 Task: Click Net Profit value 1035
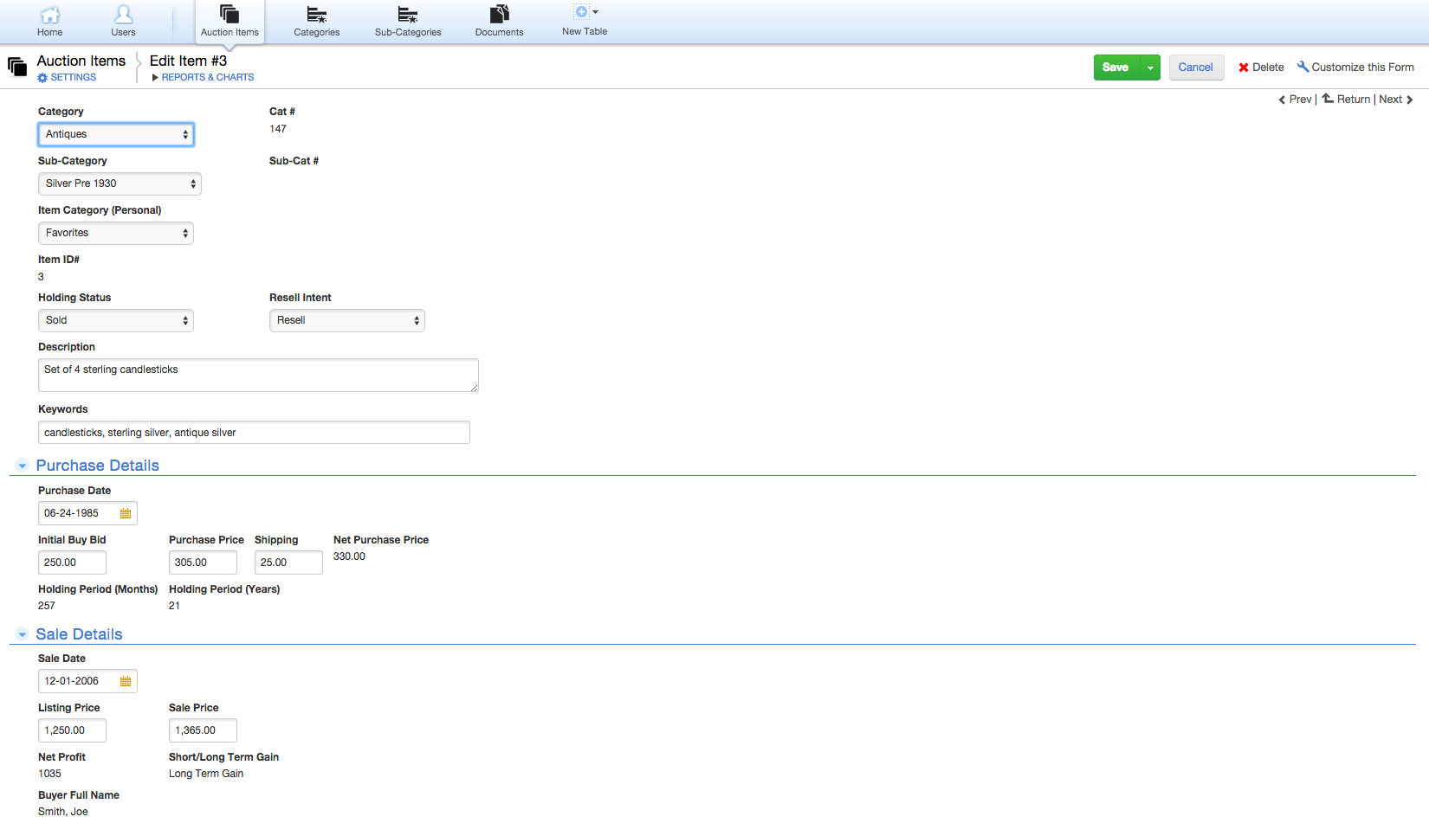coord(49,774)
